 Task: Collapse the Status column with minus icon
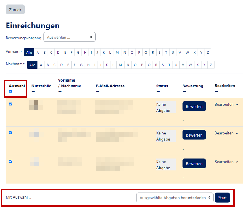[158, 92]
